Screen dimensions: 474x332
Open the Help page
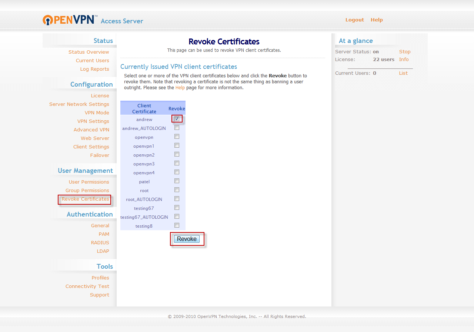click(x=377, y=20)
